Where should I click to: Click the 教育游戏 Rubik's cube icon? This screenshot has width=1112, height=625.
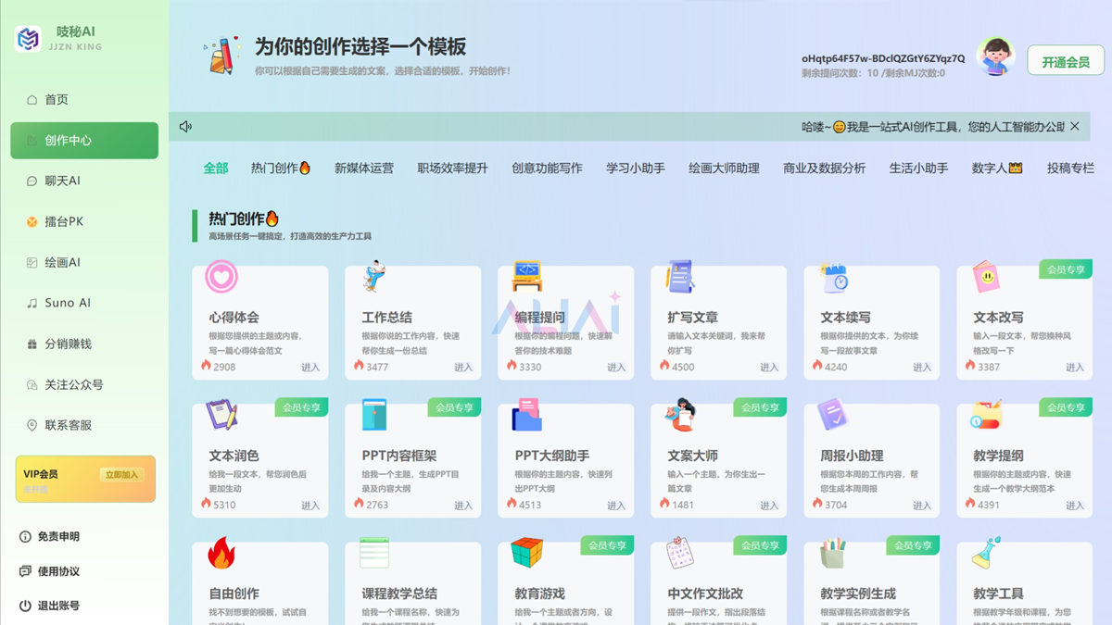tap(526, 554)
